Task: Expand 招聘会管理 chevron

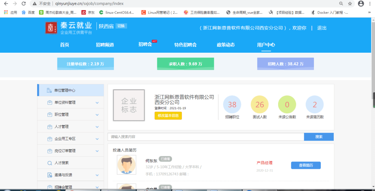Action: click(97, 187)
